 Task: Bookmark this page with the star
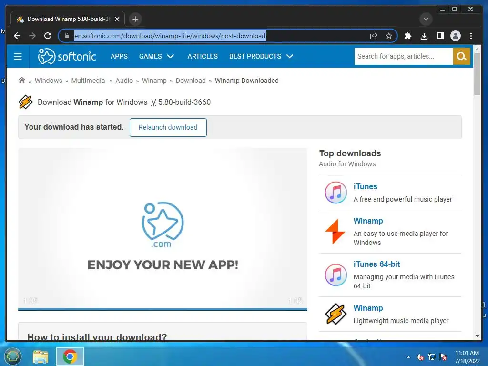389,36
